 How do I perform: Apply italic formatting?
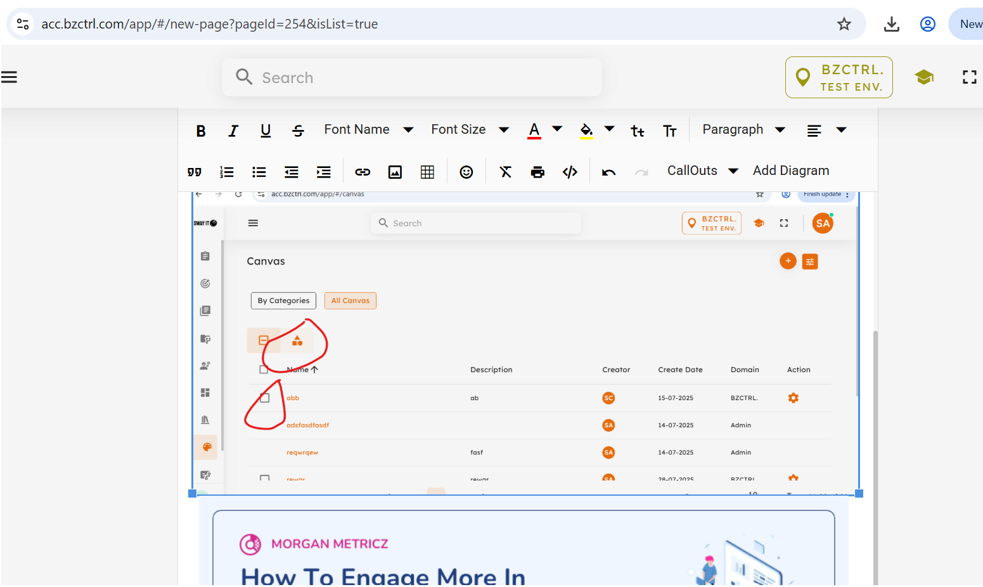coord(233,131)
